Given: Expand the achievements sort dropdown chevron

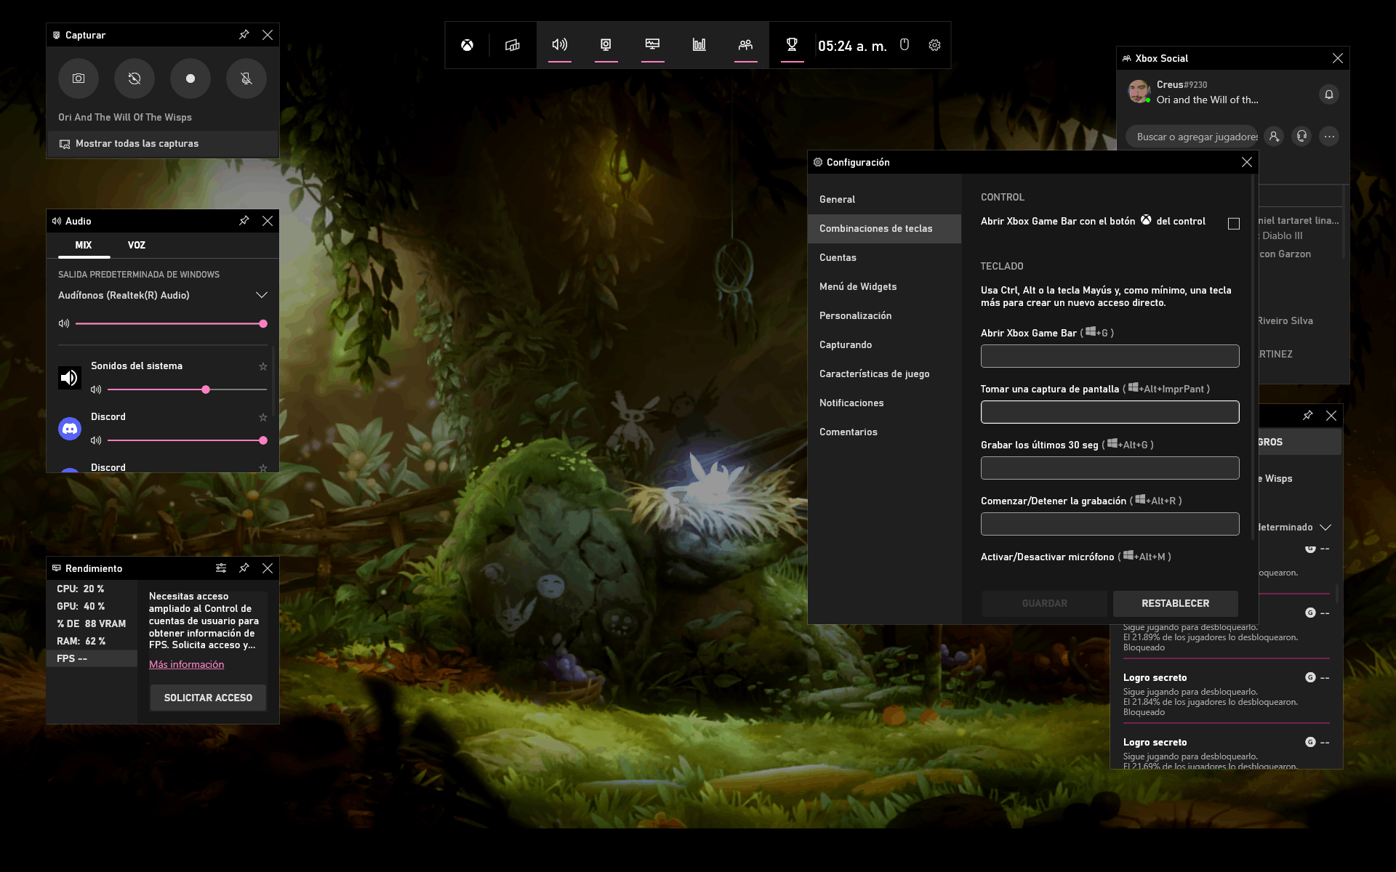Looking at the screenshot, I should 1325,528.
